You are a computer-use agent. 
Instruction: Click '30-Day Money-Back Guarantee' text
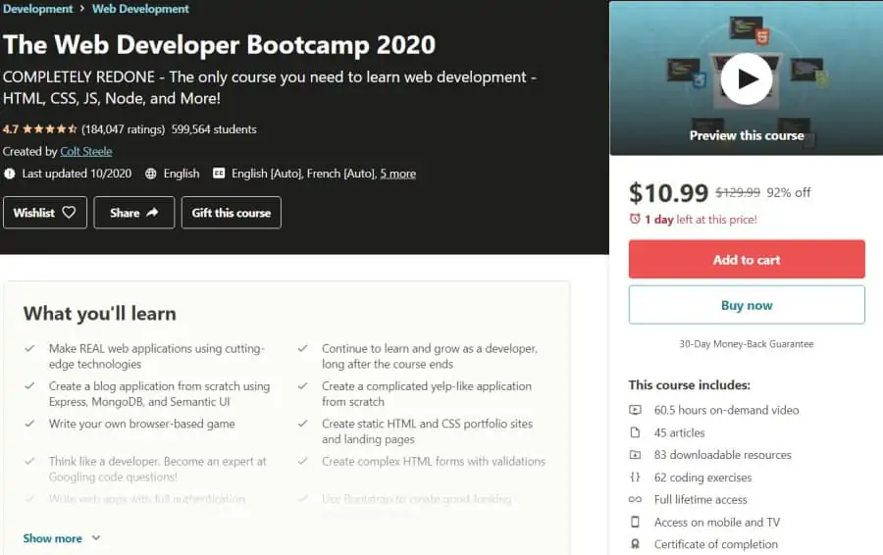point(747,344)
